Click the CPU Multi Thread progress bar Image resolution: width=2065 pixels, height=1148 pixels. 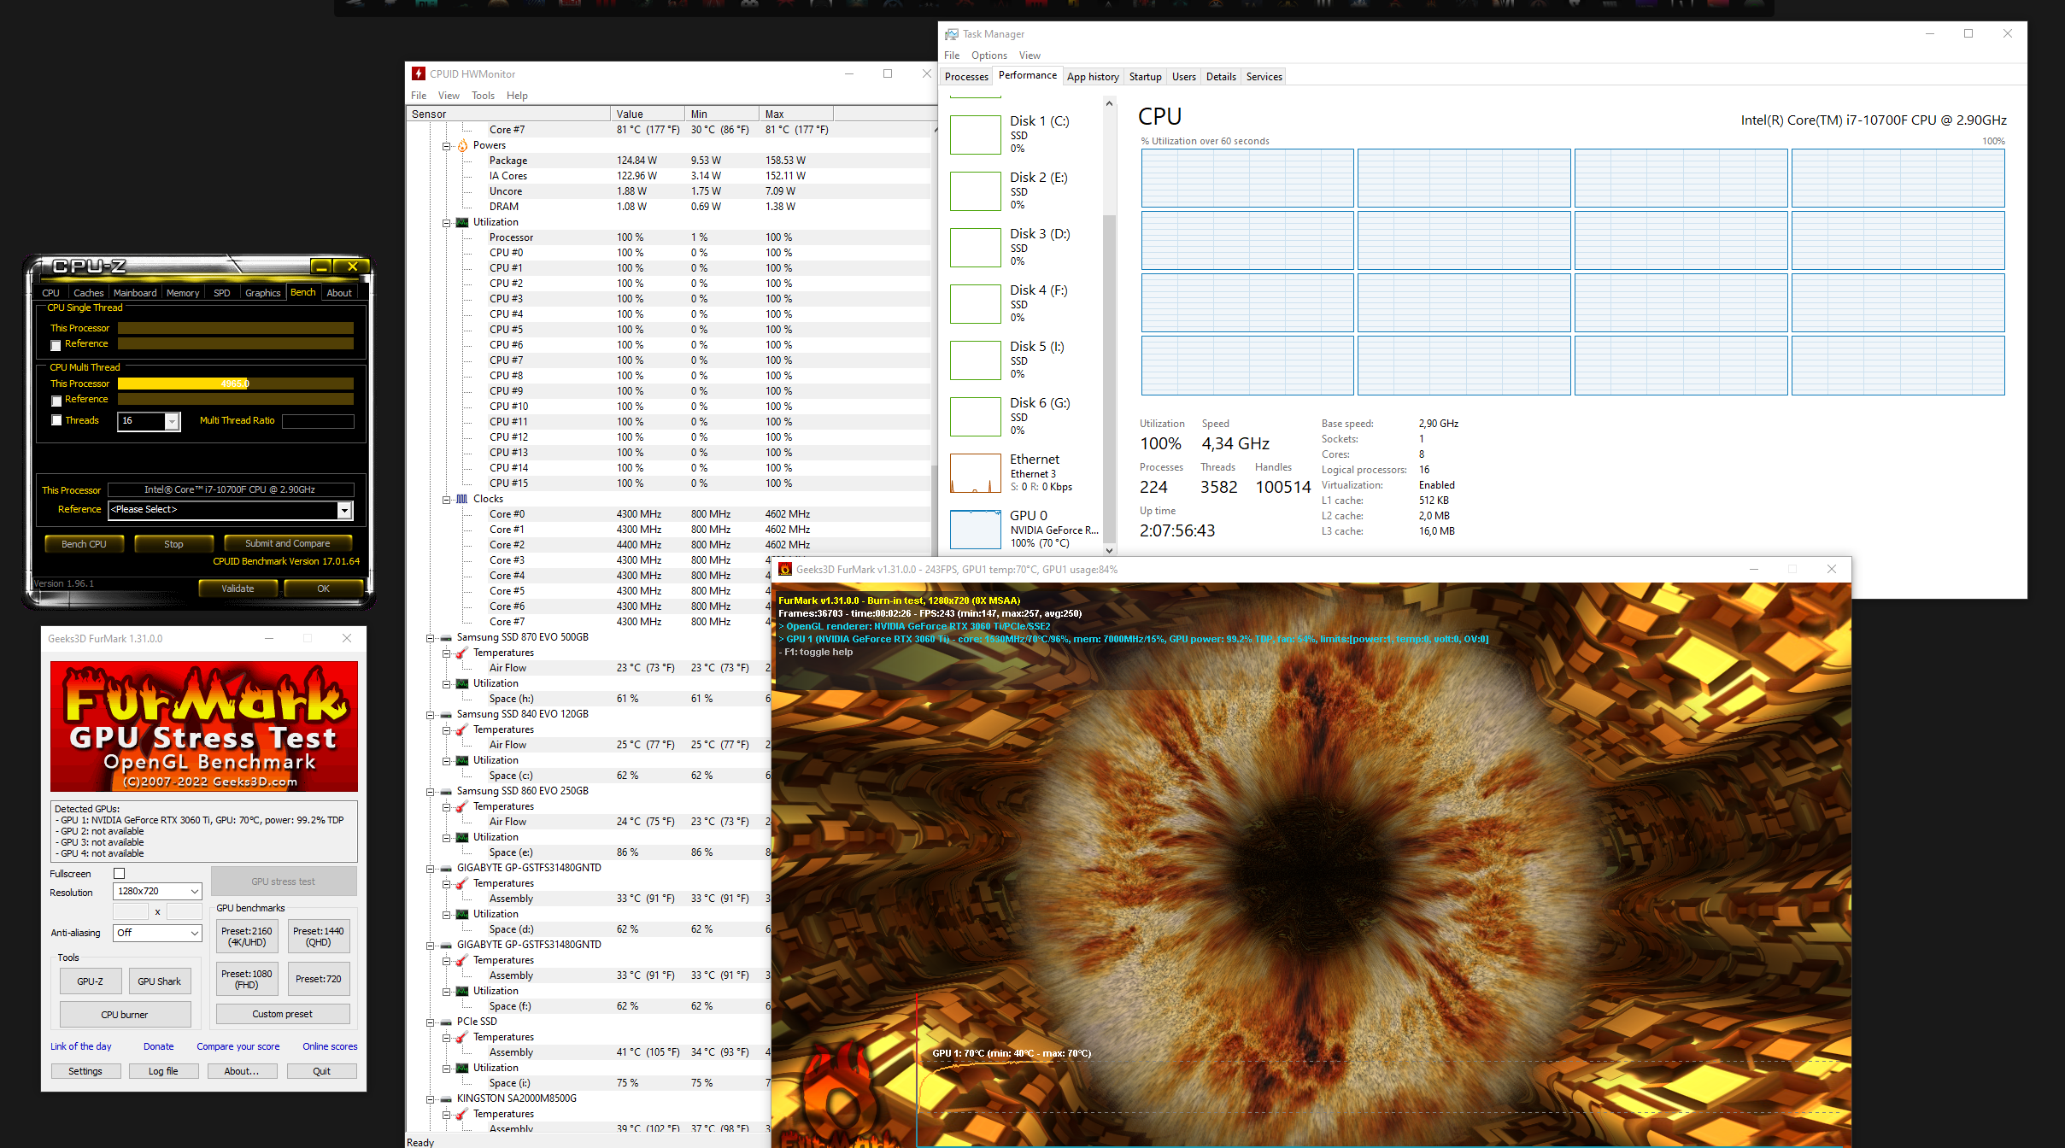(x=236, y=384)
